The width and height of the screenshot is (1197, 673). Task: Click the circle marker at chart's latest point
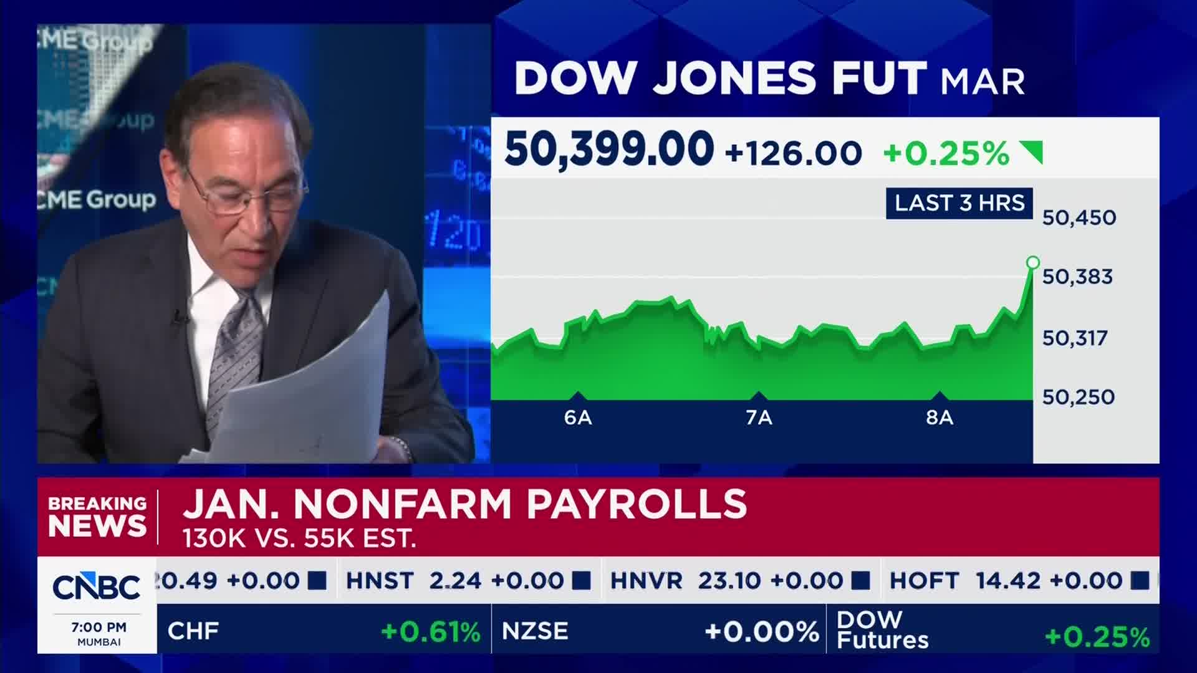1032,262
